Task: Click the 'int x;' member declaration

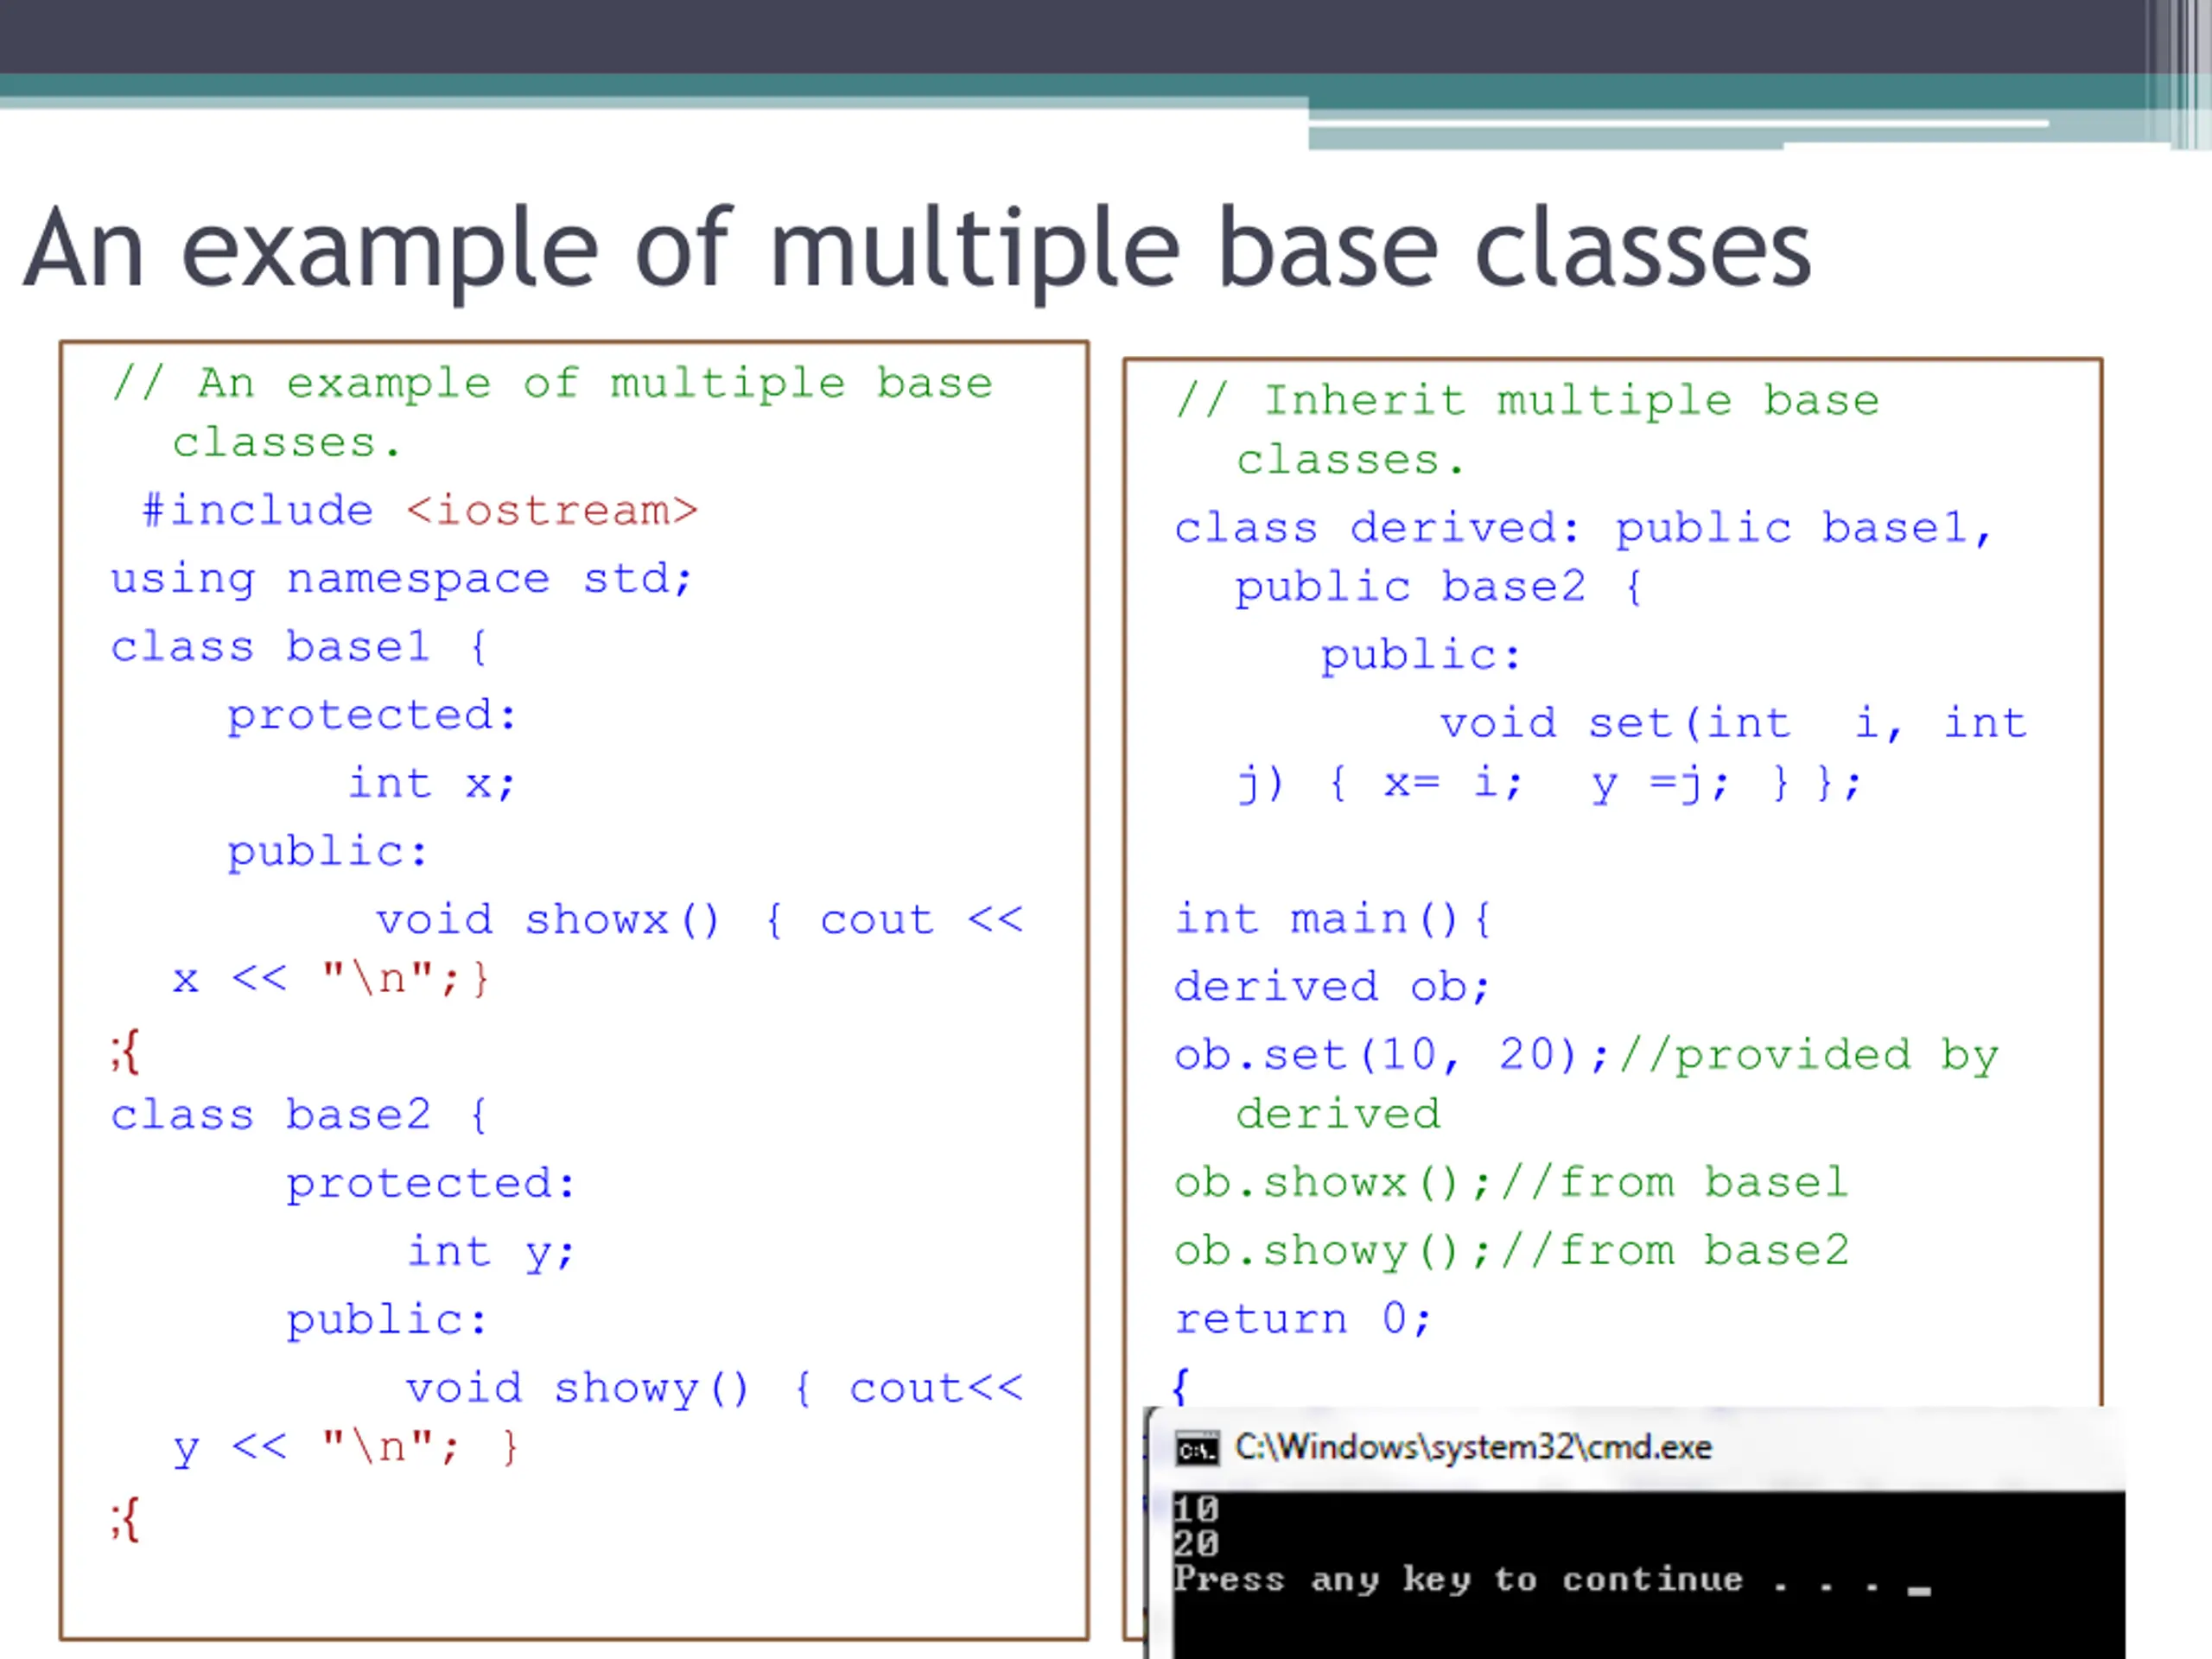Action: [x=431, y=783]
